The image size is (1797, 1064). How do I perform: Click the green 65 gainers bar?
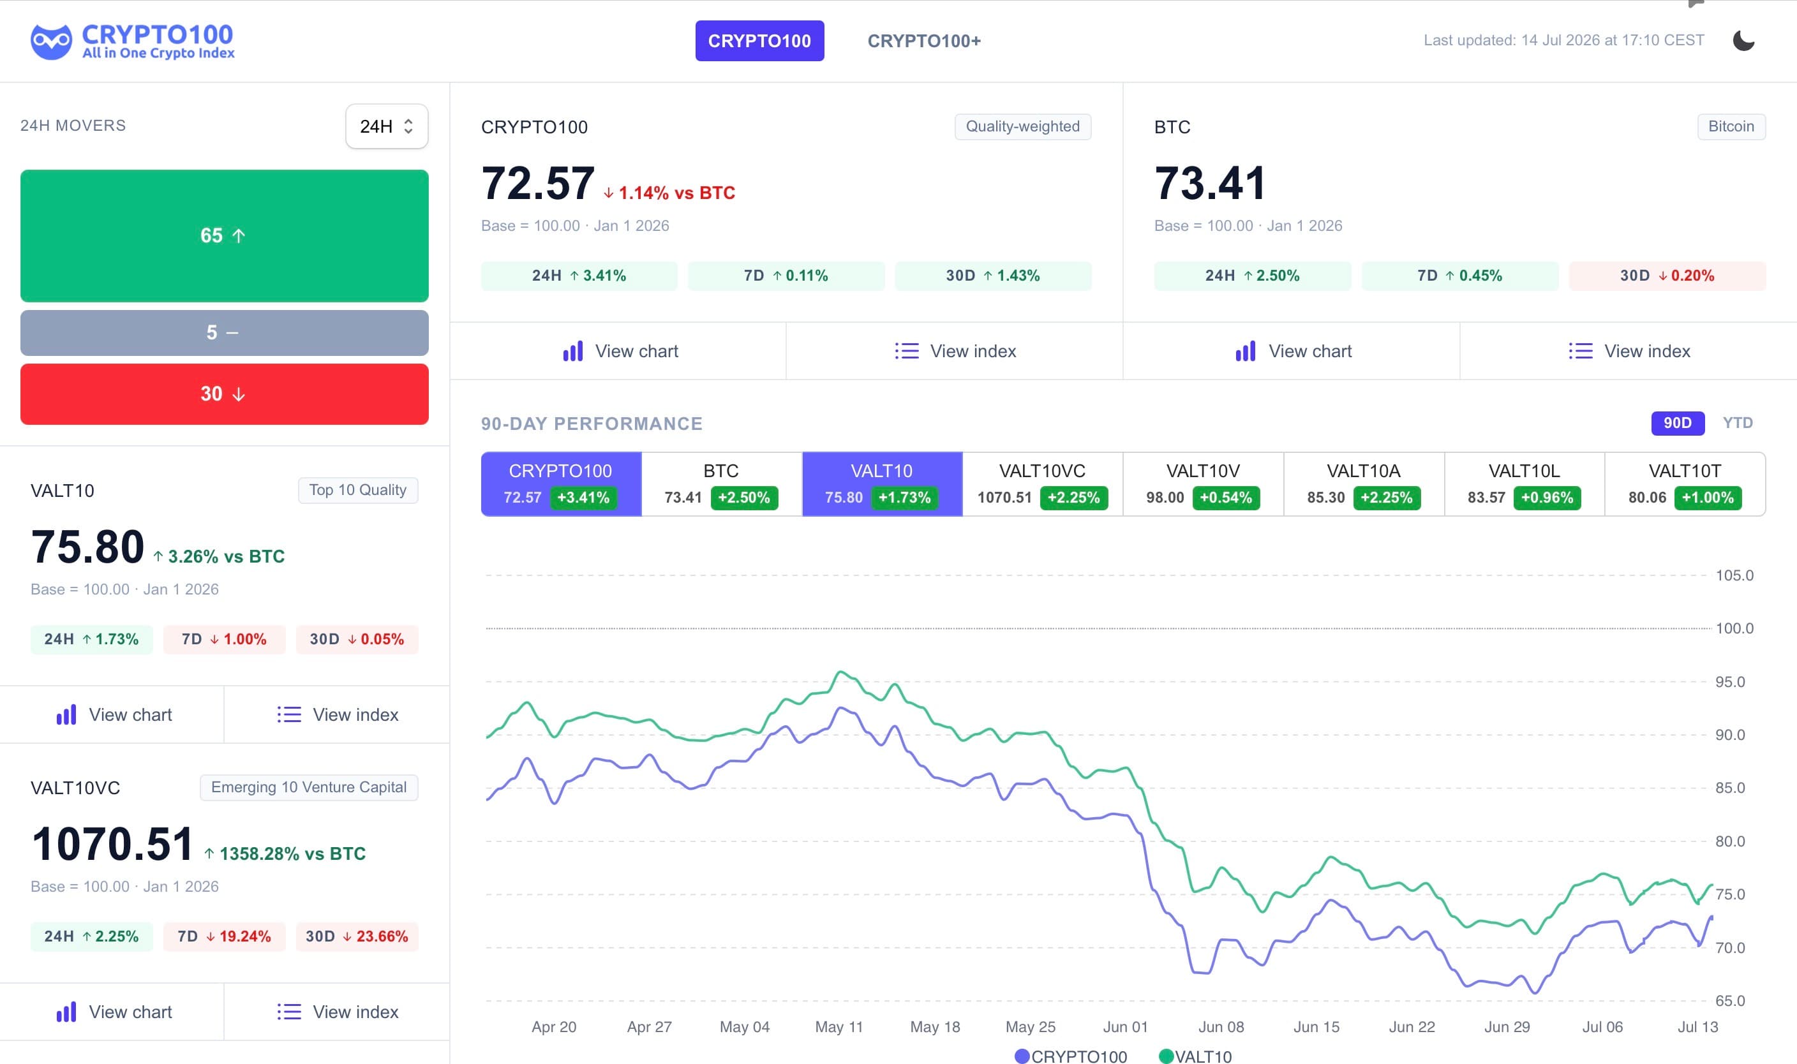click(x=225, y=235)
